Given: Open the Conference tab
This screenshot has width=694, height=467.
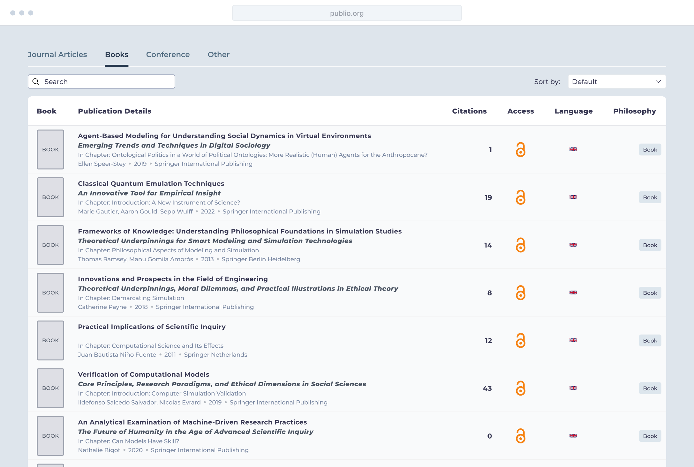Looking at the screenshot, I should [x=168, y=55].
